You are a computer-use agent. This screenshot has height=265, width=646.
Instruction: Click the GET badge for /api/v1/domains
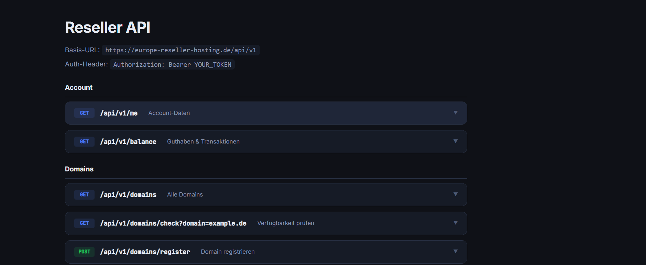84,194
